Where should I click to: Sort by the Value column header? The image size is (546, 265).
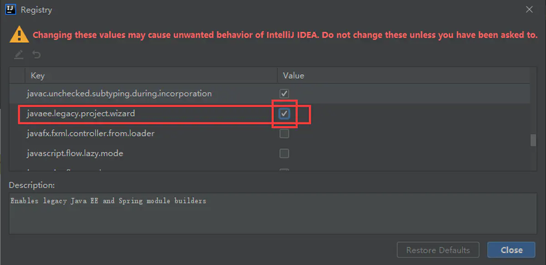pos(404,75)
